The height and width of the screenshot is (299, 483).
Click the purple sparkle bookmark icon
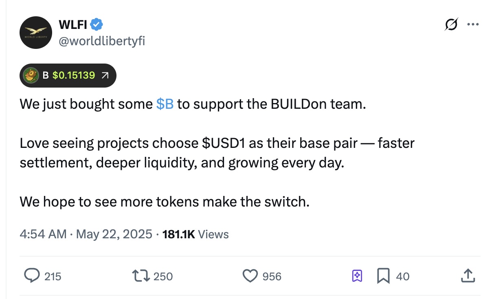click(x=357, y=277)
